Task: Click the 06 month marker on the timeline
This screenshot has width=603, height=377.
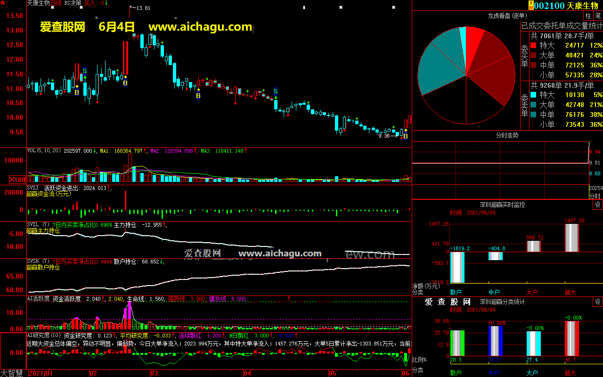Action: (x=405, y=373)
